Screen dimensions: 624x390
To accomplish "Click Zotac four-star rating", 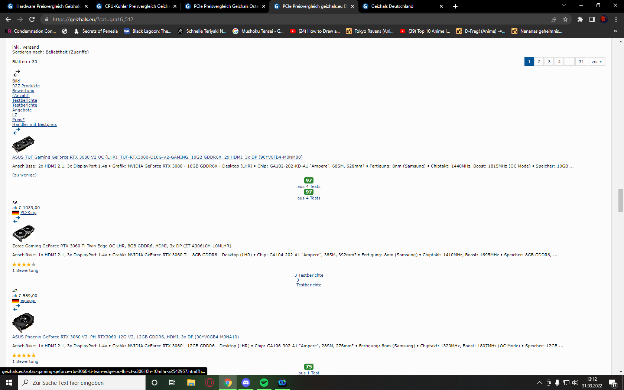I will 24,264.
